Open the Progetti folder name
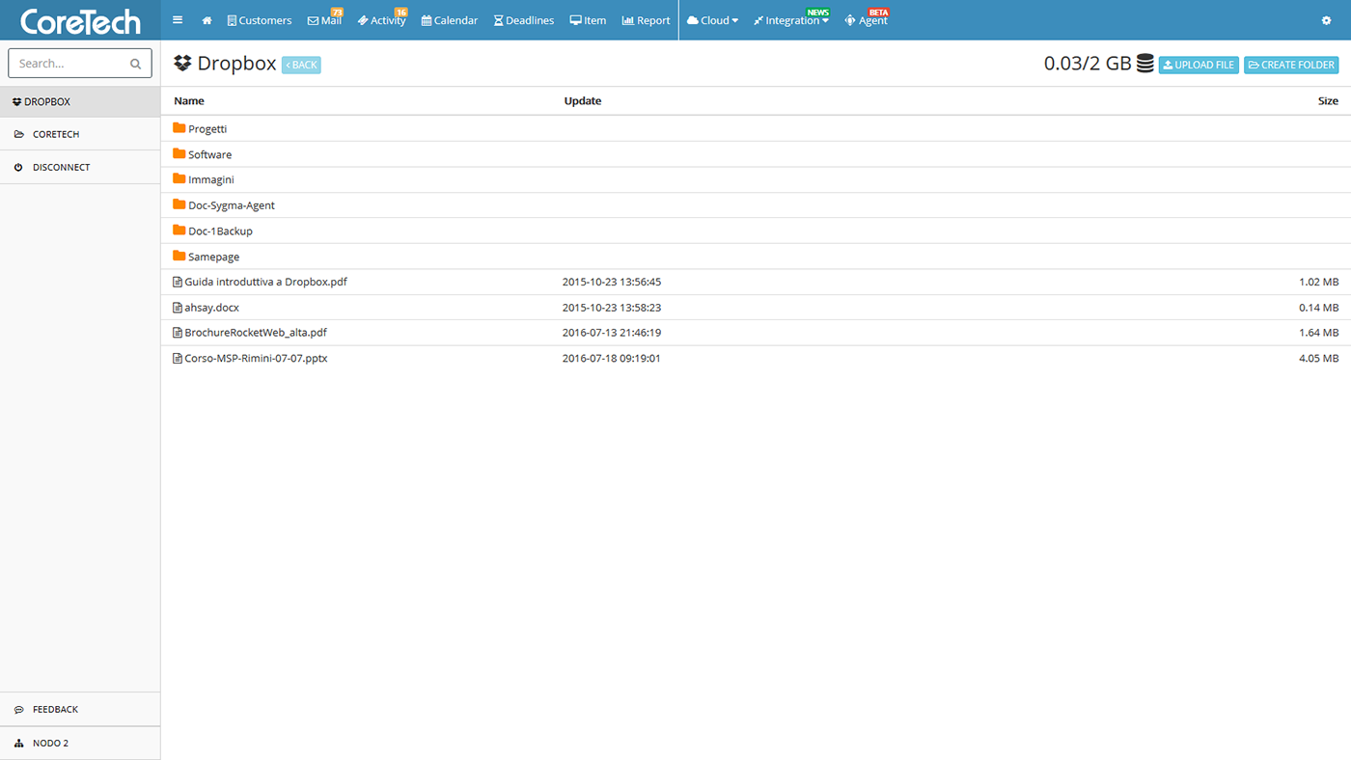 [207, 129]
